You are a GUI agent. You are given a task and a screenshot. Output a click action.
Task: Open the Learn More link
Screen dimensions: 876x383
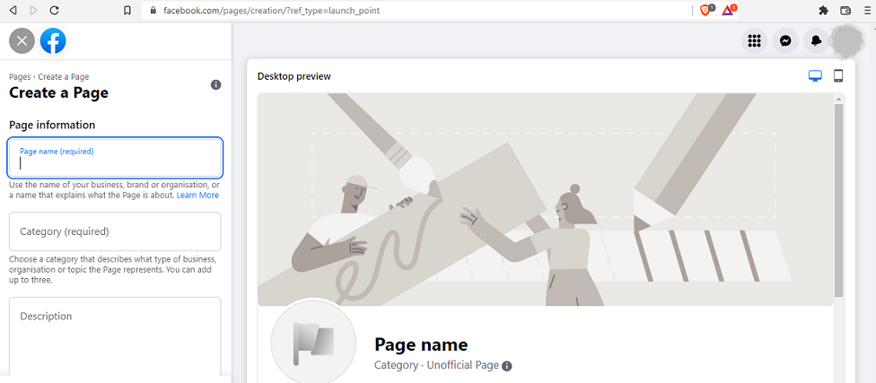pyautogui.click(x=197, y=196)
